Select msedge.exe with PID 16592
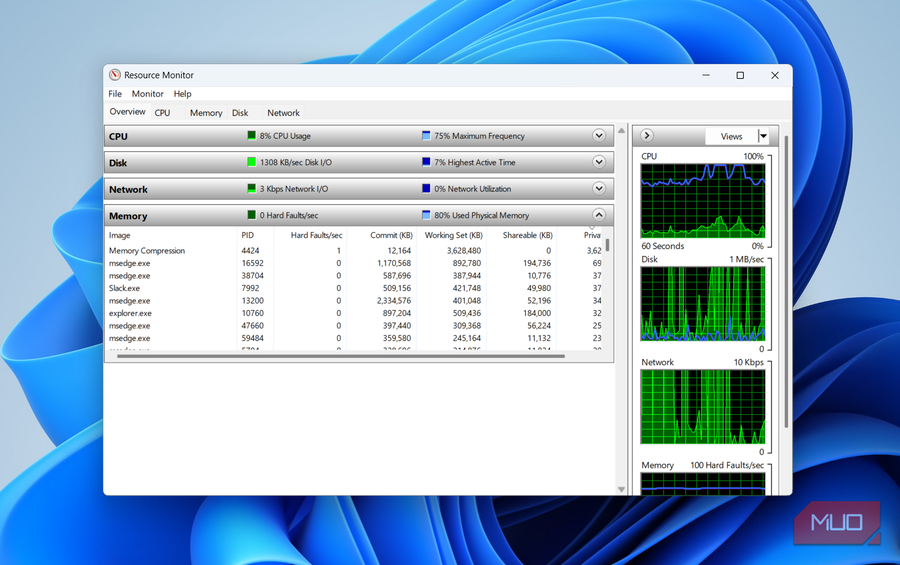 [354, 263]
